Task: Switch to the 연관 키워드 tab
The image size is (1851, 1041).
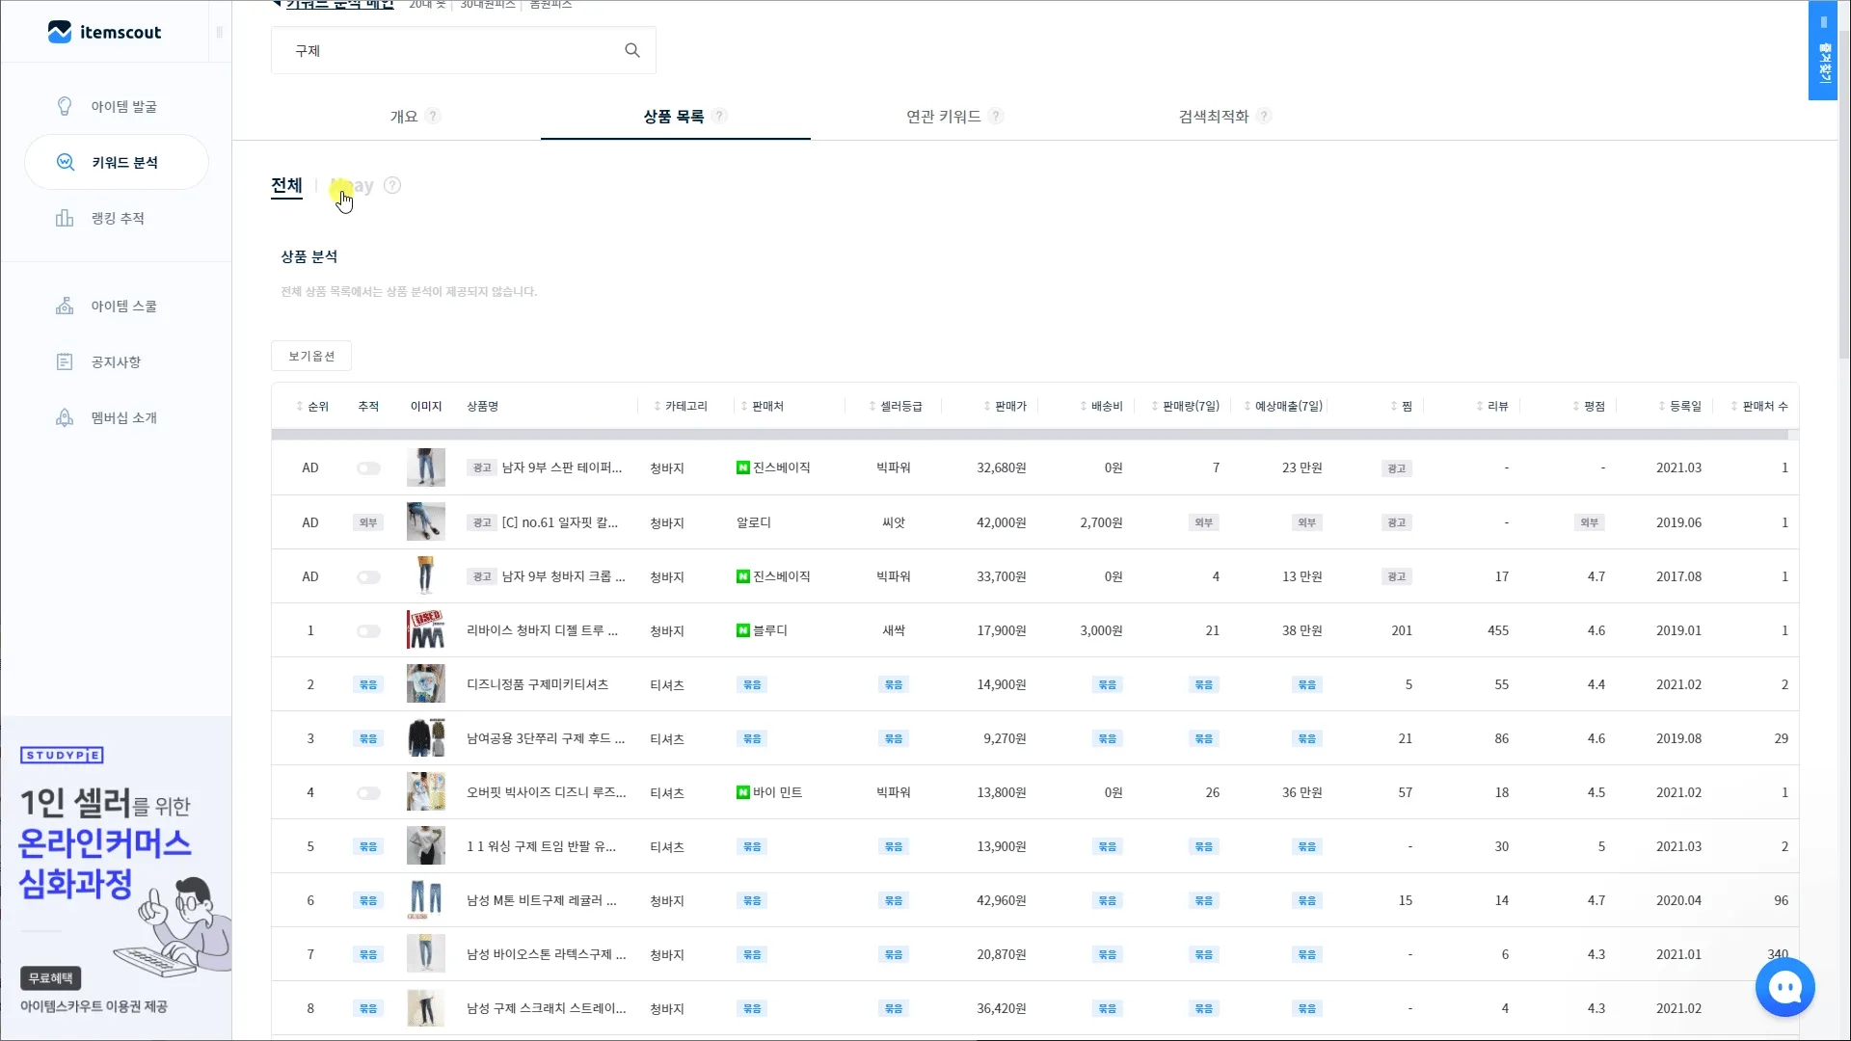Action: [x=943, y=117]
